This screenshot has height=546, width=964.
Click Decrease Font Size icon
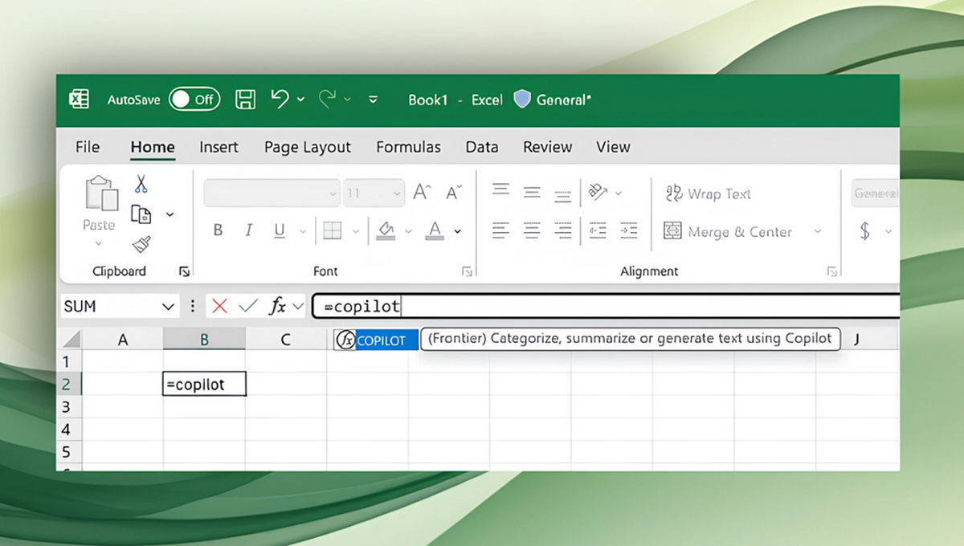(x=455, y=193)
